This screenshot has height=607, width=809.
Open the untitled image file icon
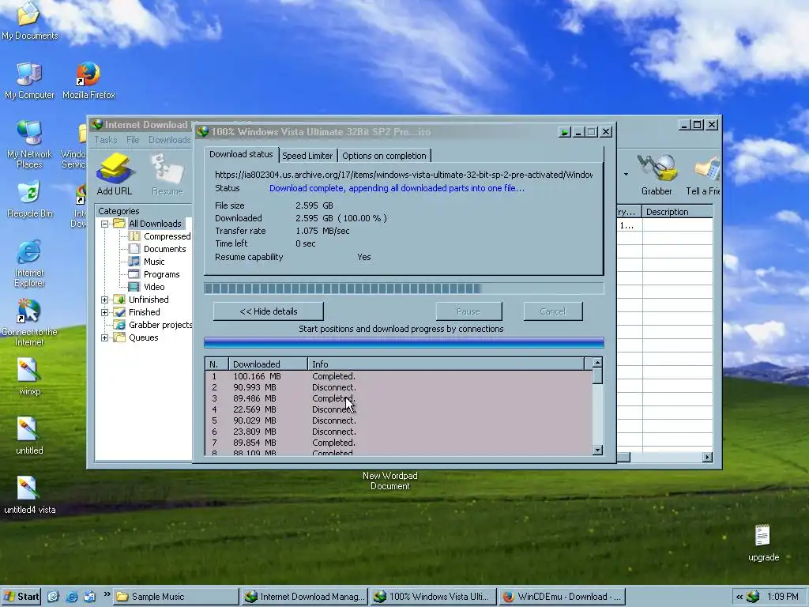tap(29, 436)
